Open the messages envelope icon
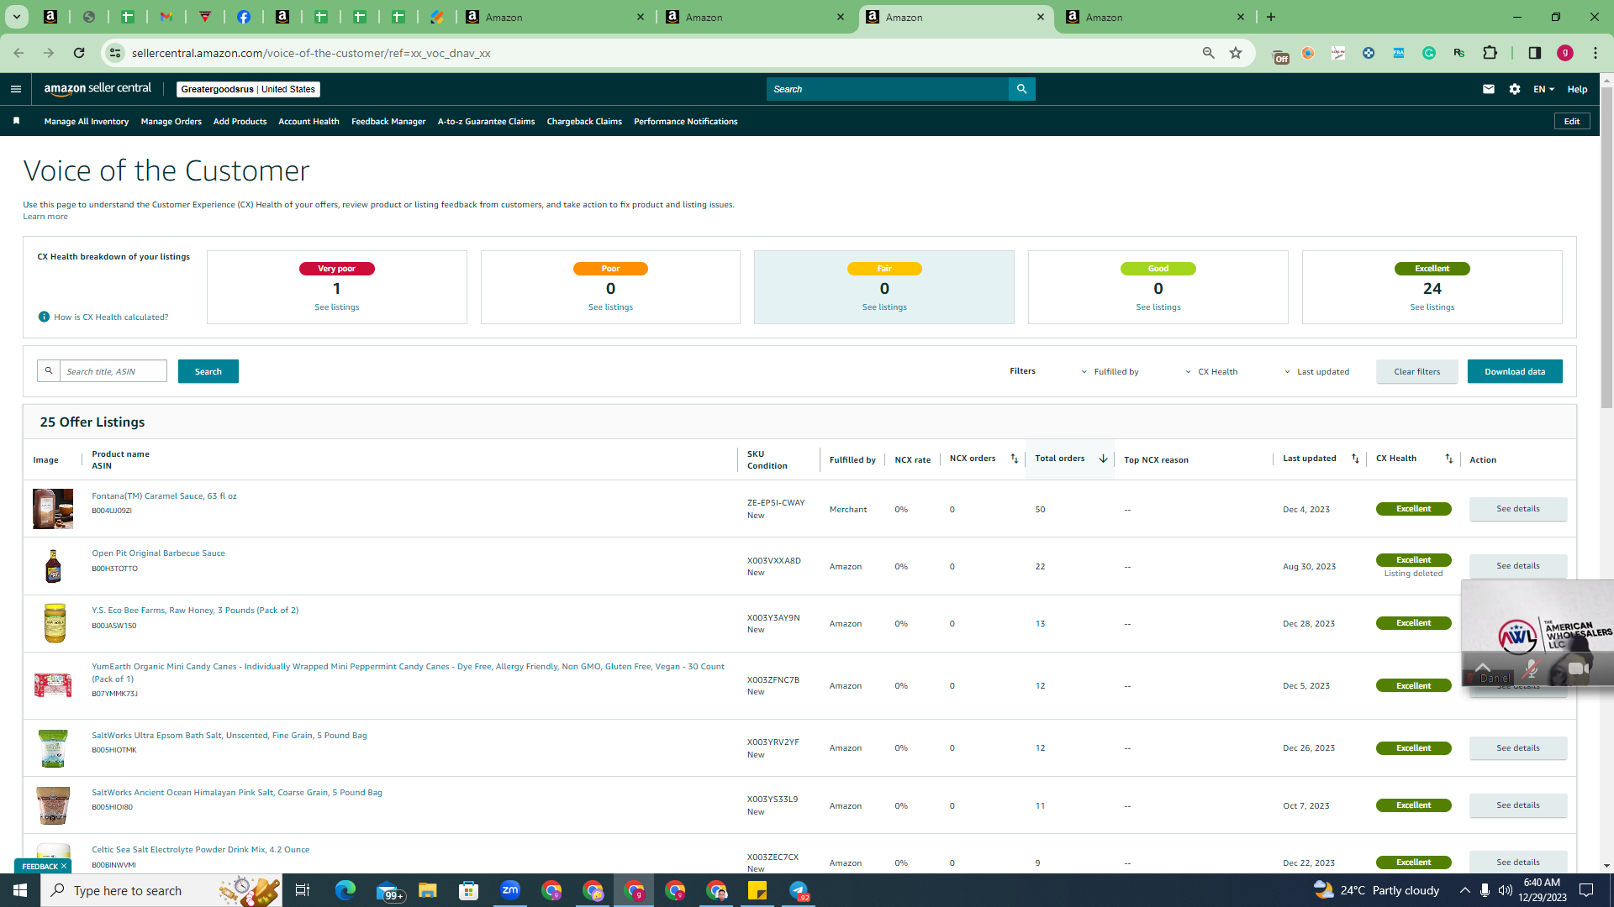 (1488, 89)
